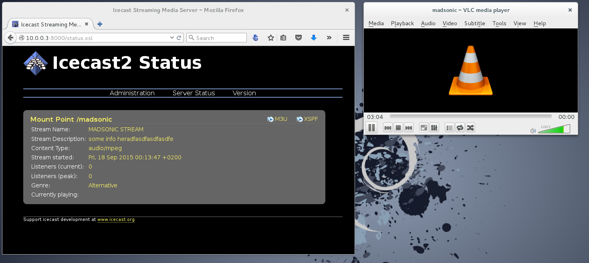589x263 pixels.
Task: Open Firefox downloads arrow
Action: [314, 38]
